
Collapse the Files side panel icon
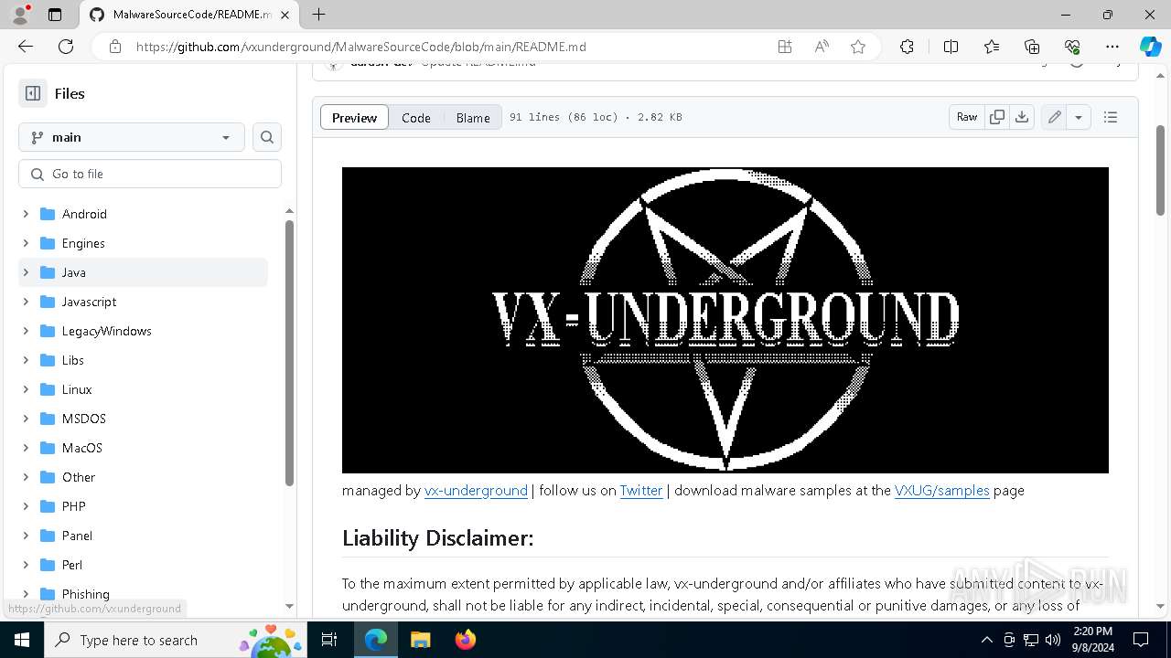[33, 93]
